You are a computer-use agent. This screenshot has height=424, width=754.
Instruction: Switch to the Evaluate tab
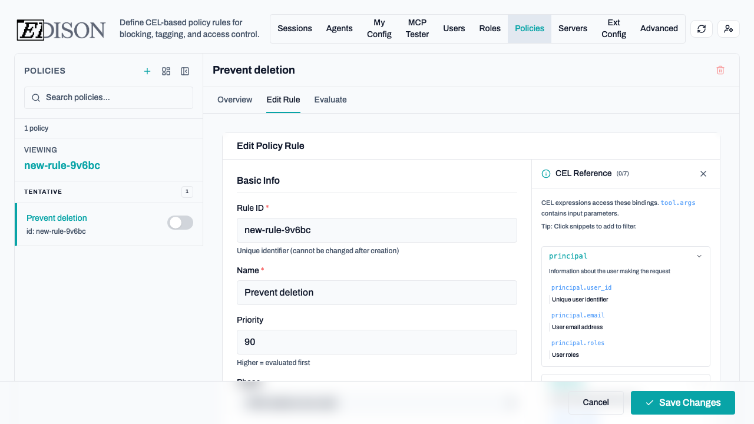330,100
